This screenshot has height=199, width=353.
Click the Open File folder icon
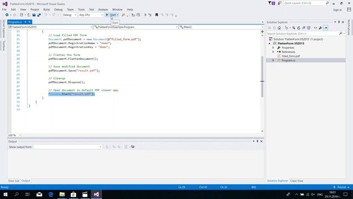[x=29, y=15]
